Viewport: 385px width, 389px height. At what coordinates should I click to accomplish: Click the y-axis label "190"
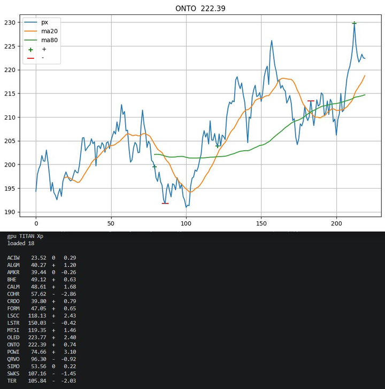tap(10, 212)
